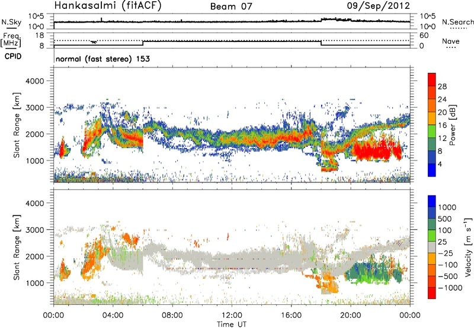Click the red top of the power colorbar
The image size is (474, 328).
(432, 79)
